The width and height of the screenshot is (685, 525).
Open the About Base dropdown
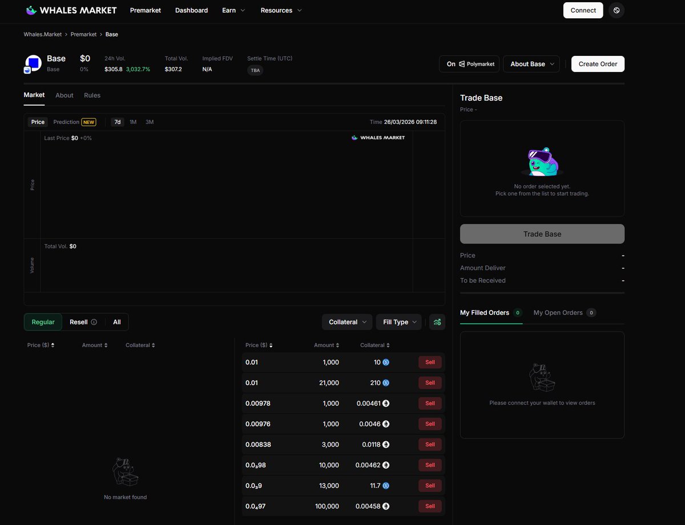(533, 64)
